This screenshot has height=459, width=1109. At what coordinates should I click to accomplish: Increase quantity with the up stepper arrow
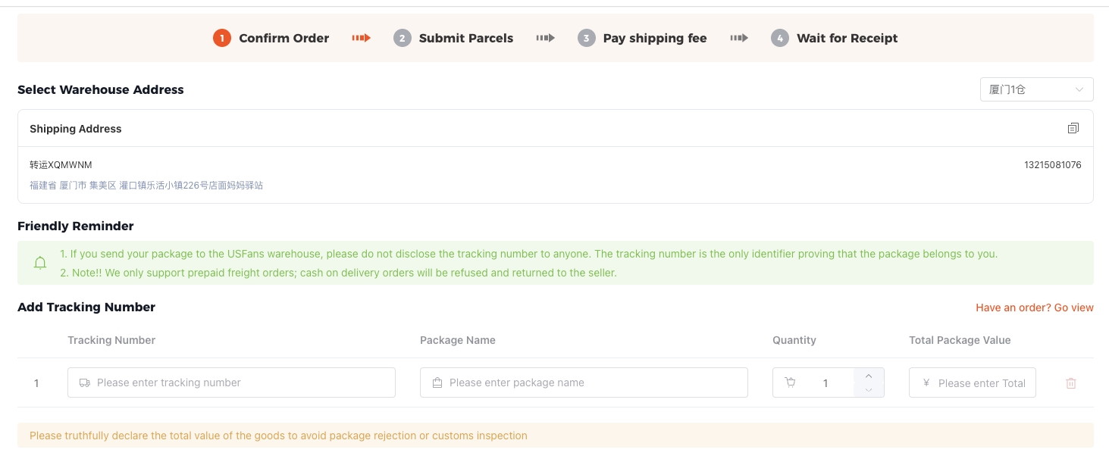pyautogui.click(x=869, y=375)
